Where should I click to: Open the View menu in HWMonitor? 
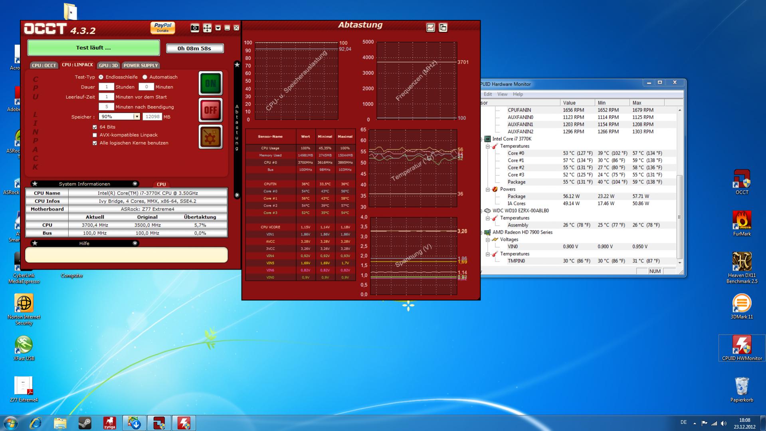[x=503, y=94]
